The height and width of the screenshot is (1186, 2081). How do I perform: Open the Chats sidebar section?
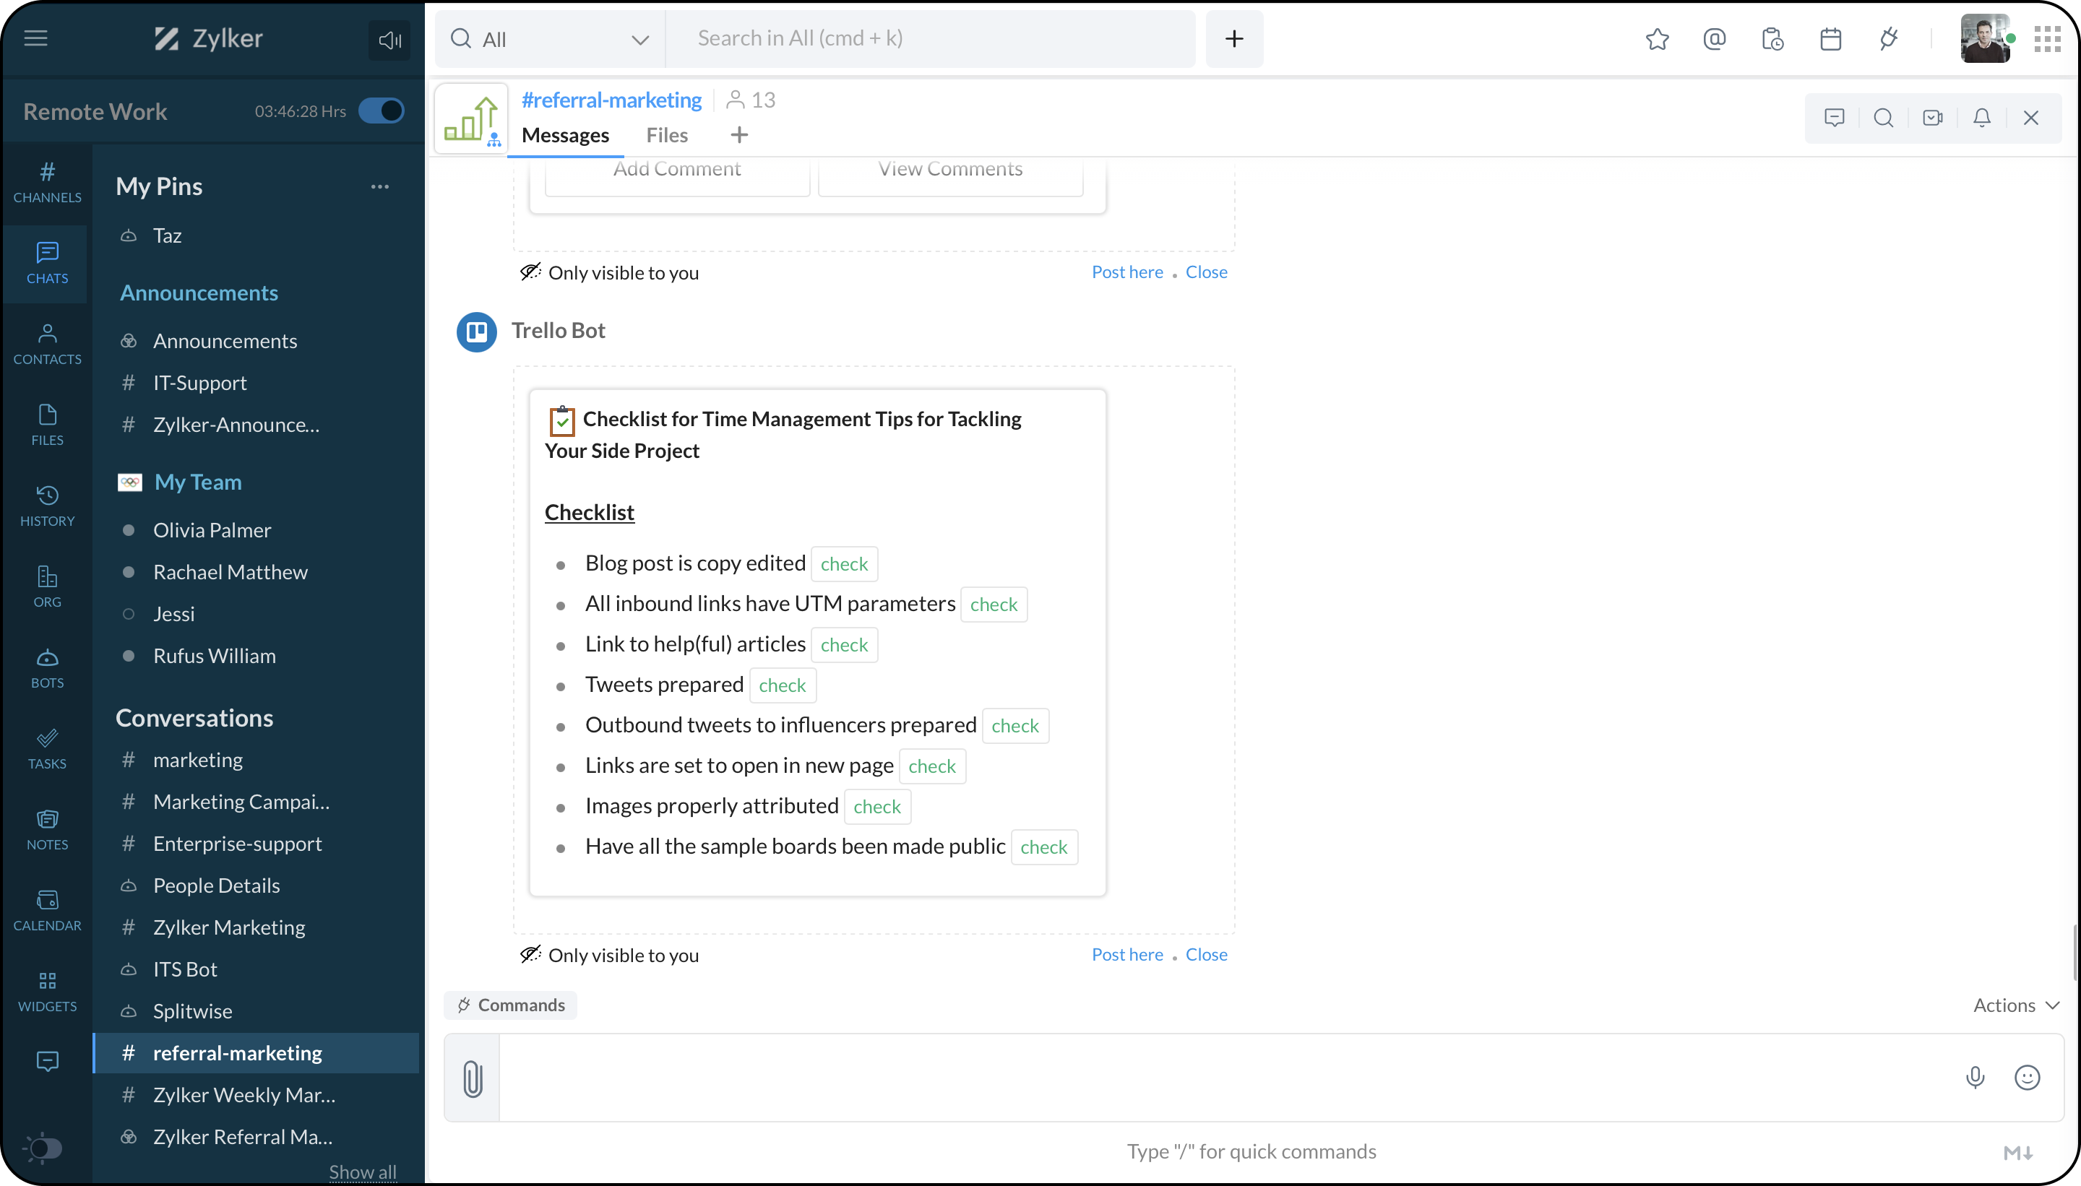(x=47, y=263)
